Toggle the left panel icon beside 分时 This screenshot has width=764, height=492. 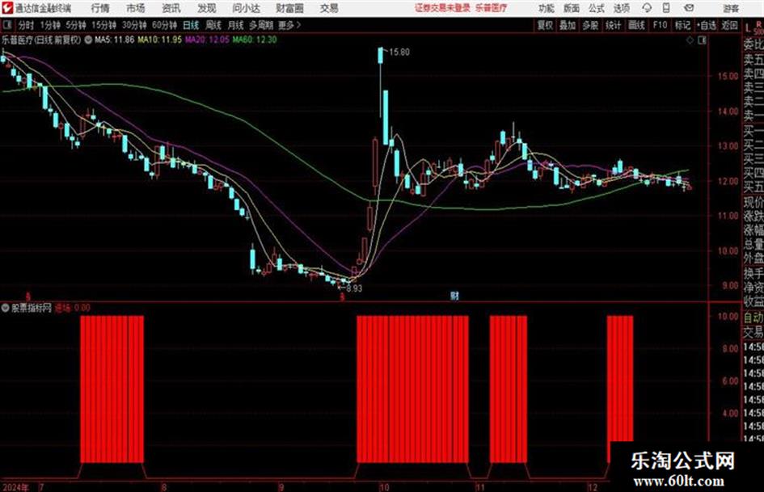coord(6,25)
